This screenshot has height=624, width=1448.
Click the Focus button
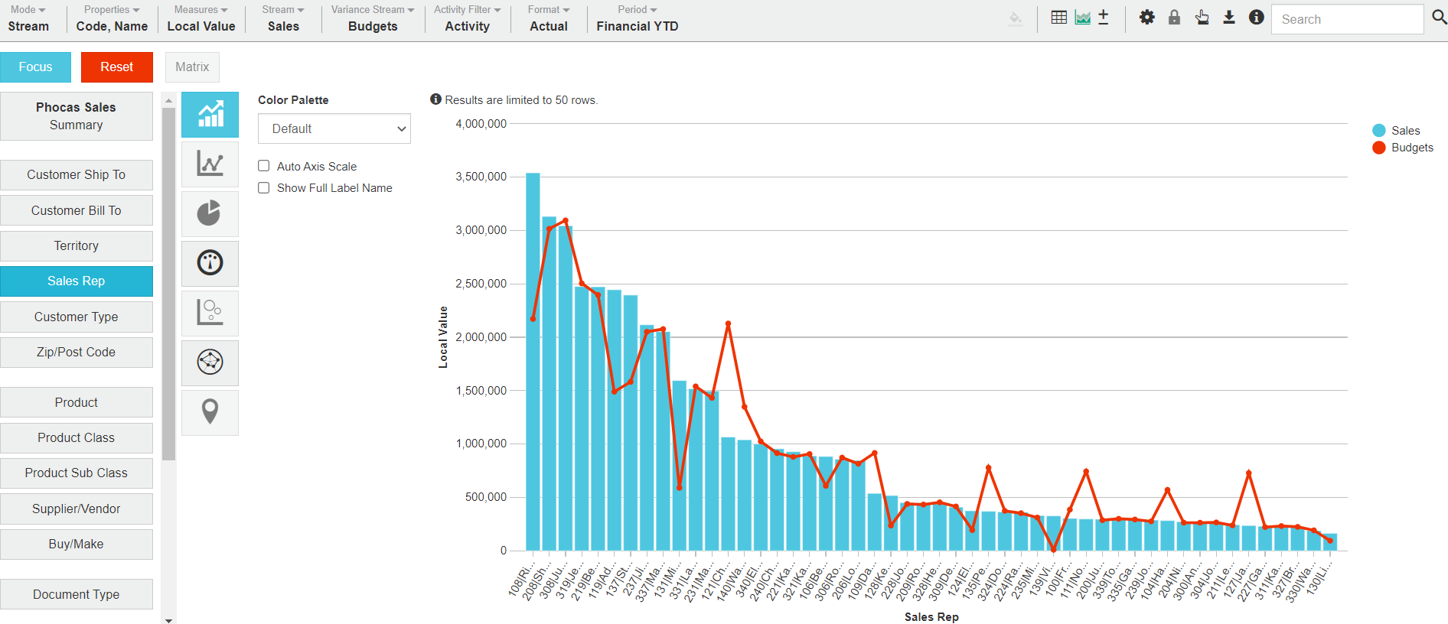[x=36, y=67]
